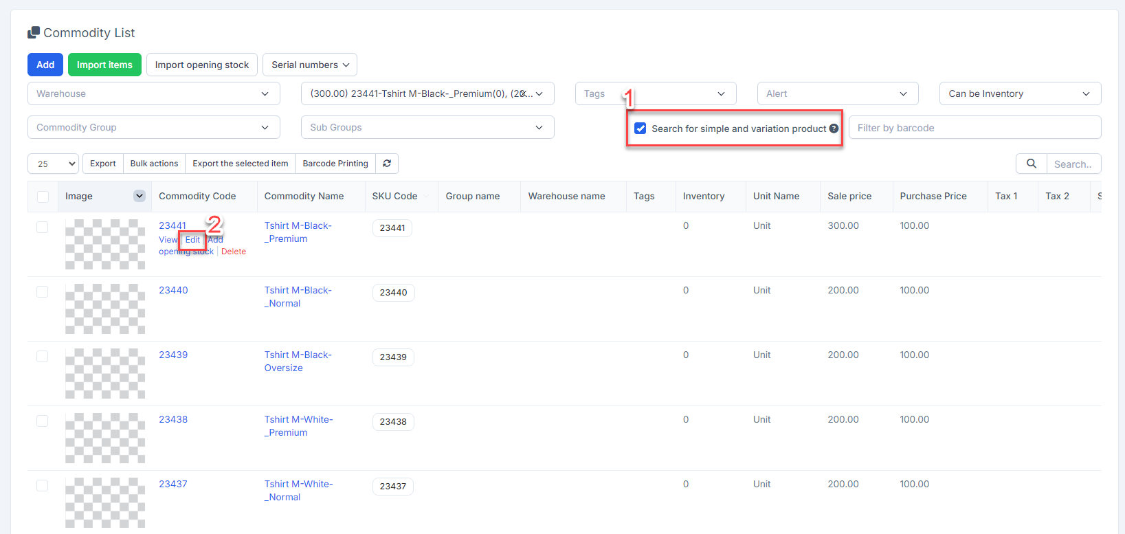Open the Bulk actions menu
1125x534 pixels.
coord(154,164)
